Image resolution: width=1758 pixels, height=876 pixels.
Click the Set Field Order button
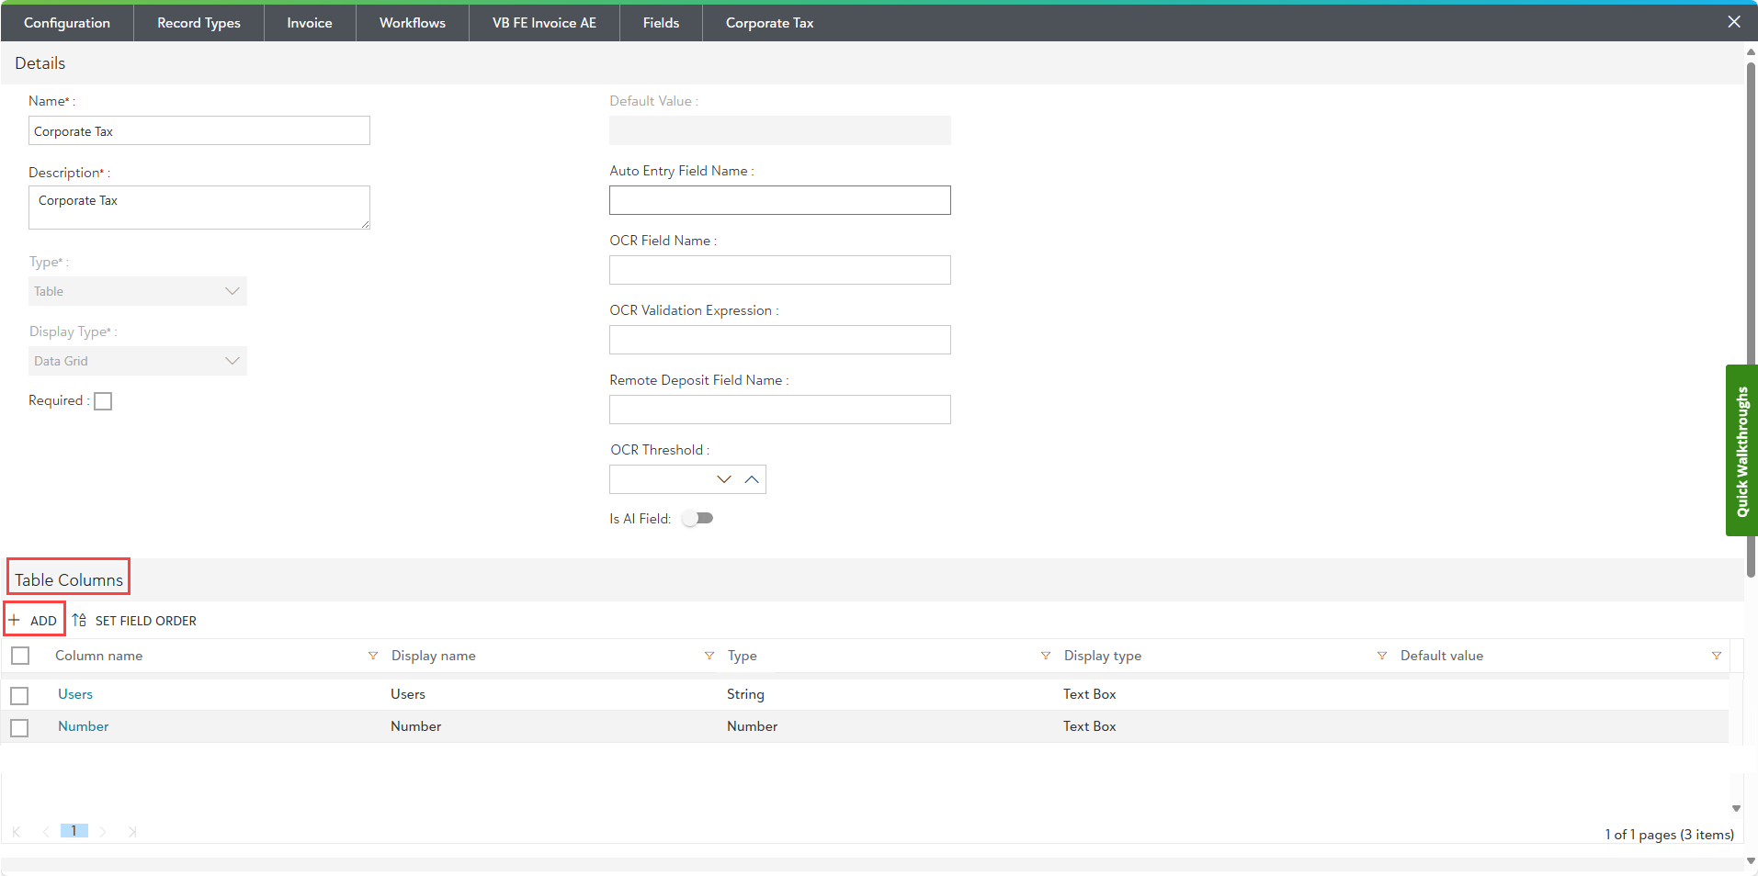[x=134, y=621]
